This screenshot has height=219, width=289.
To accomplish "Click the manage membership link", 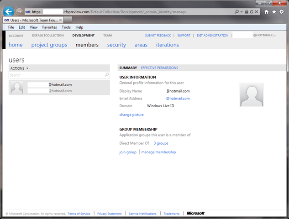I will pyautogui.click(x=158, y=152).
